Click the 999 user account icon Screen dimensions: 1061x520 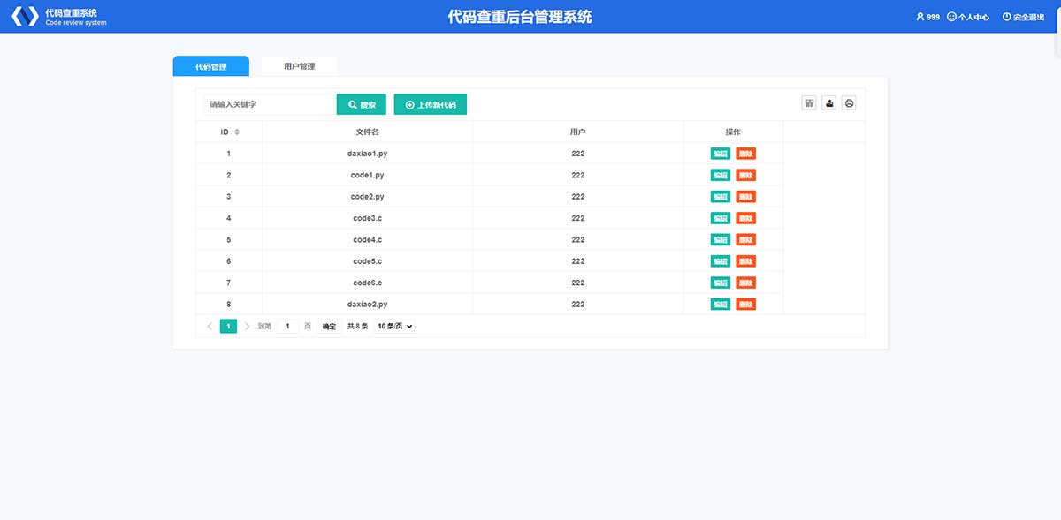927,17
